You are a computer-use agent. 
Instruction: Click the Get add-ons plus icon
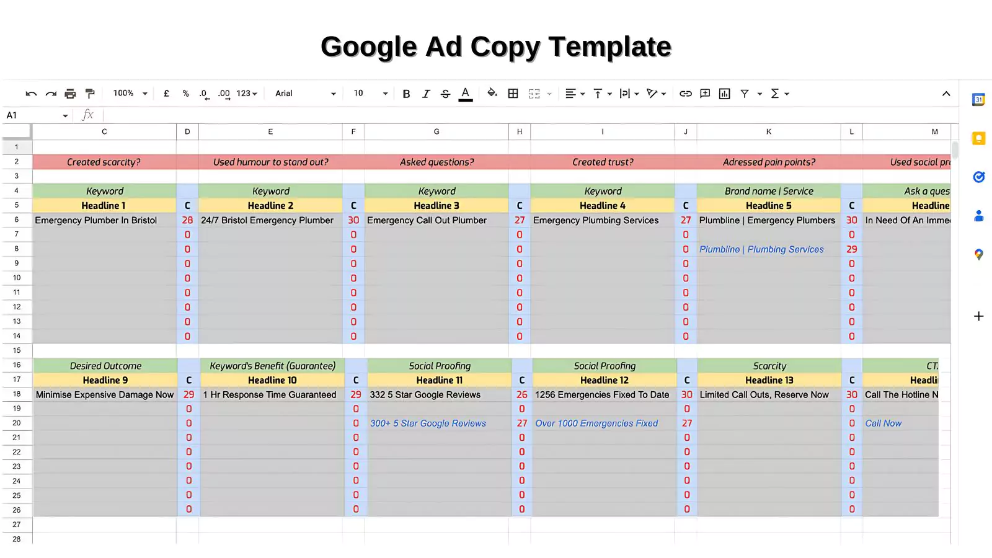[x=978, y=316]
